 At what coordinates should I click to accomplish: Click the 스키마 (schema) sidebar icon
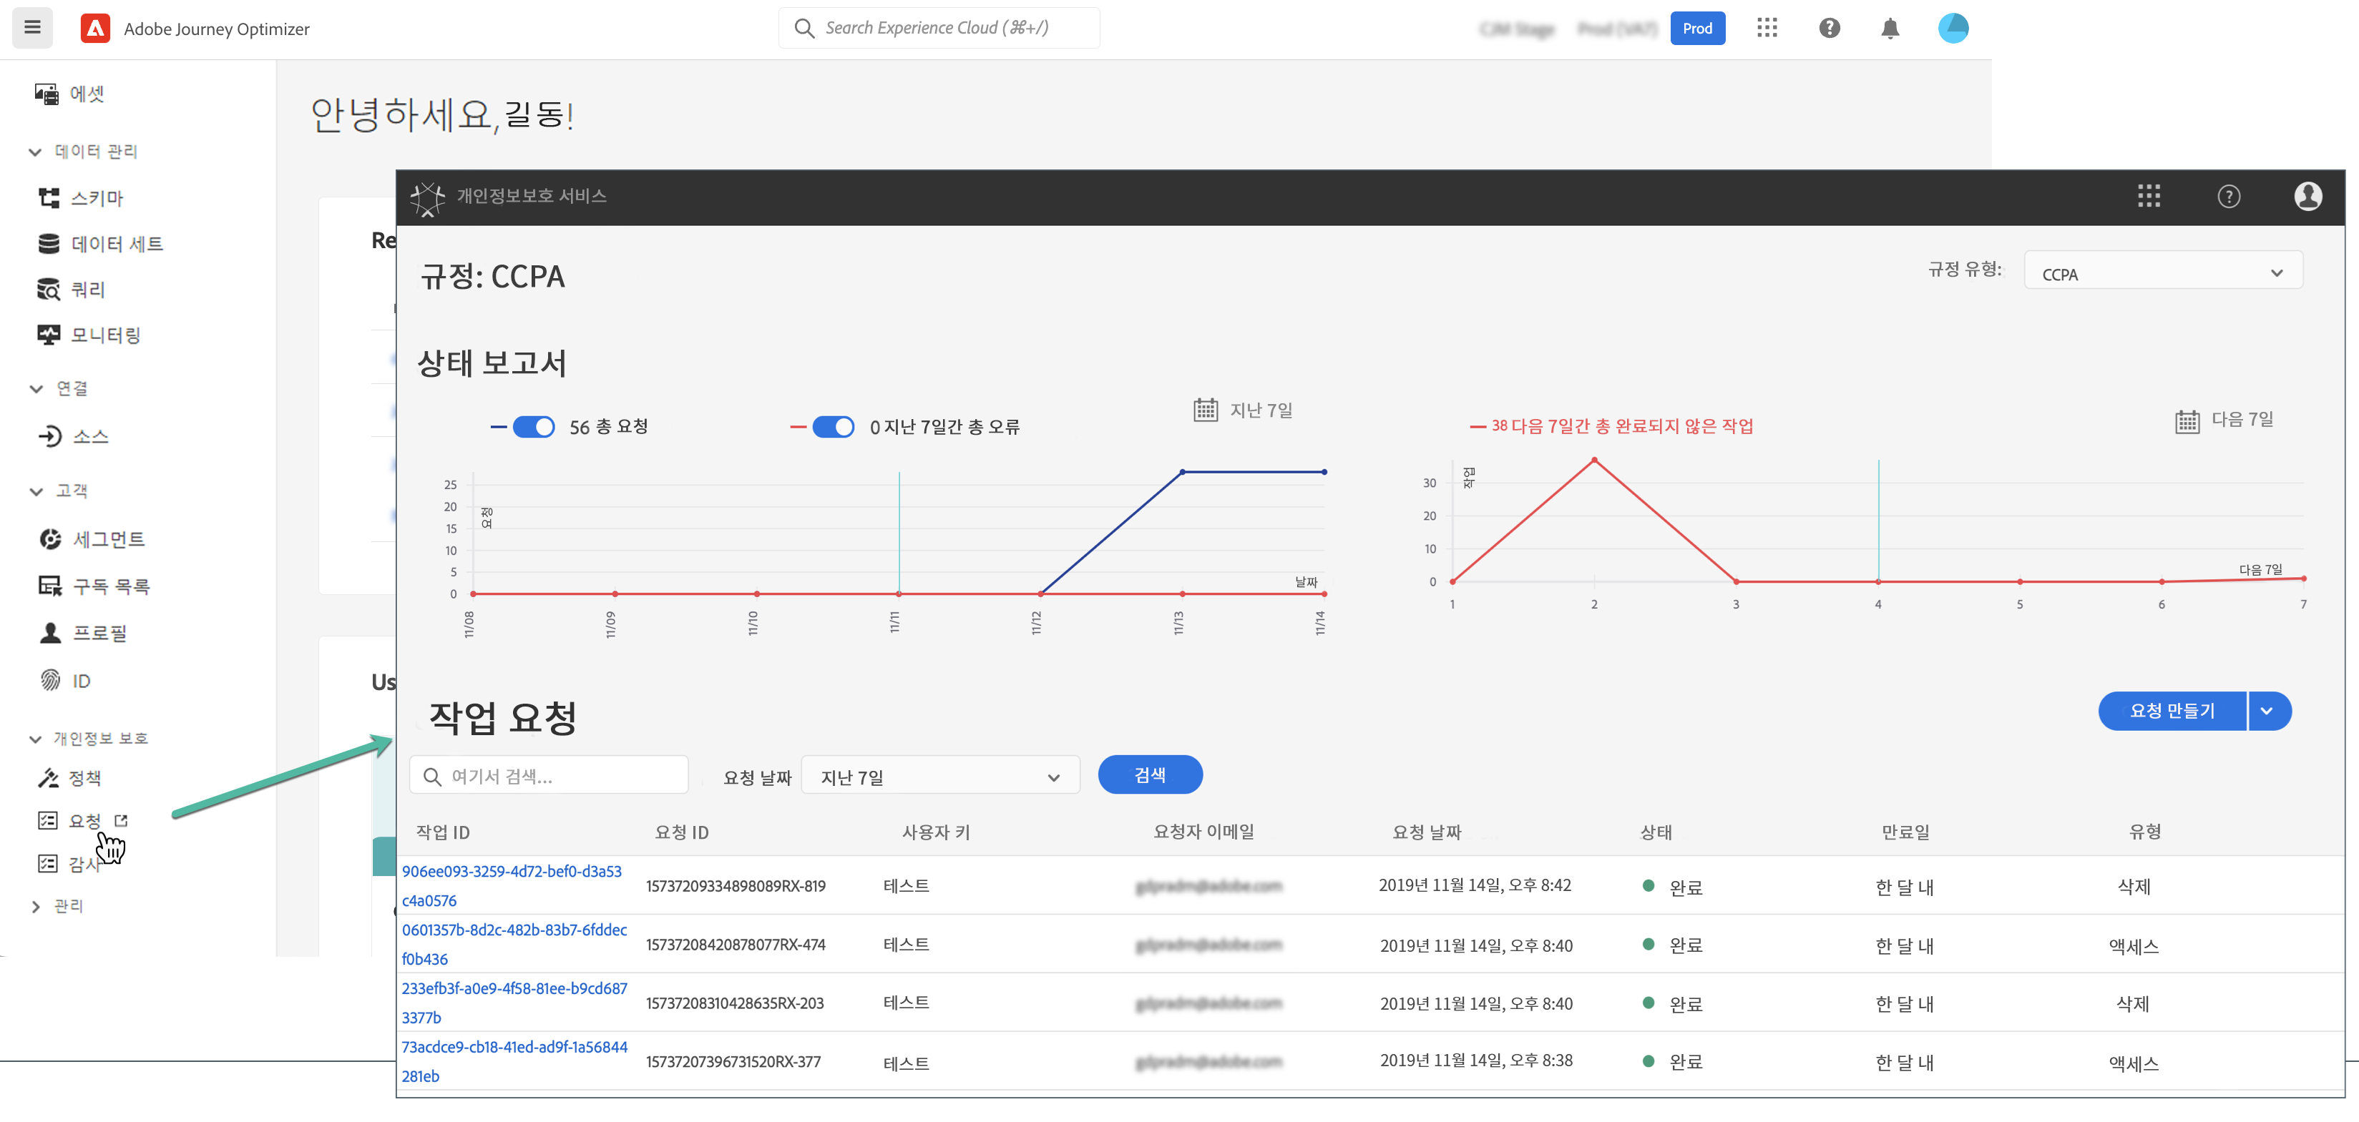pyautogui.click(x=49, y=197)
